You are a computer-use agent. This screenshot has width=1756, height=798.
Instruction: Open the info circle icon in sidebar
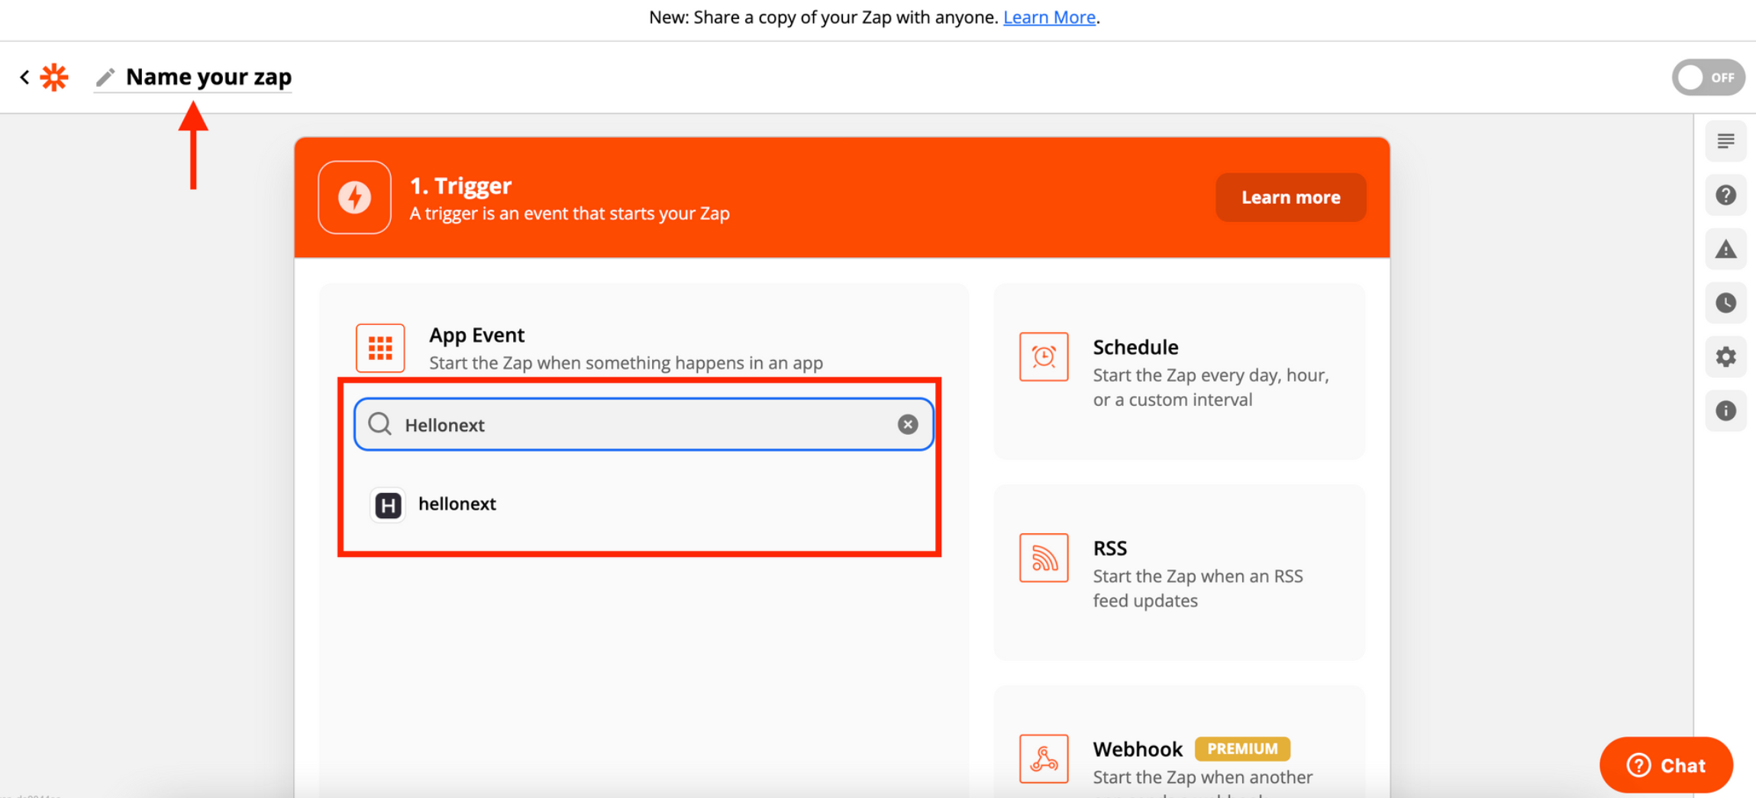1725,411
